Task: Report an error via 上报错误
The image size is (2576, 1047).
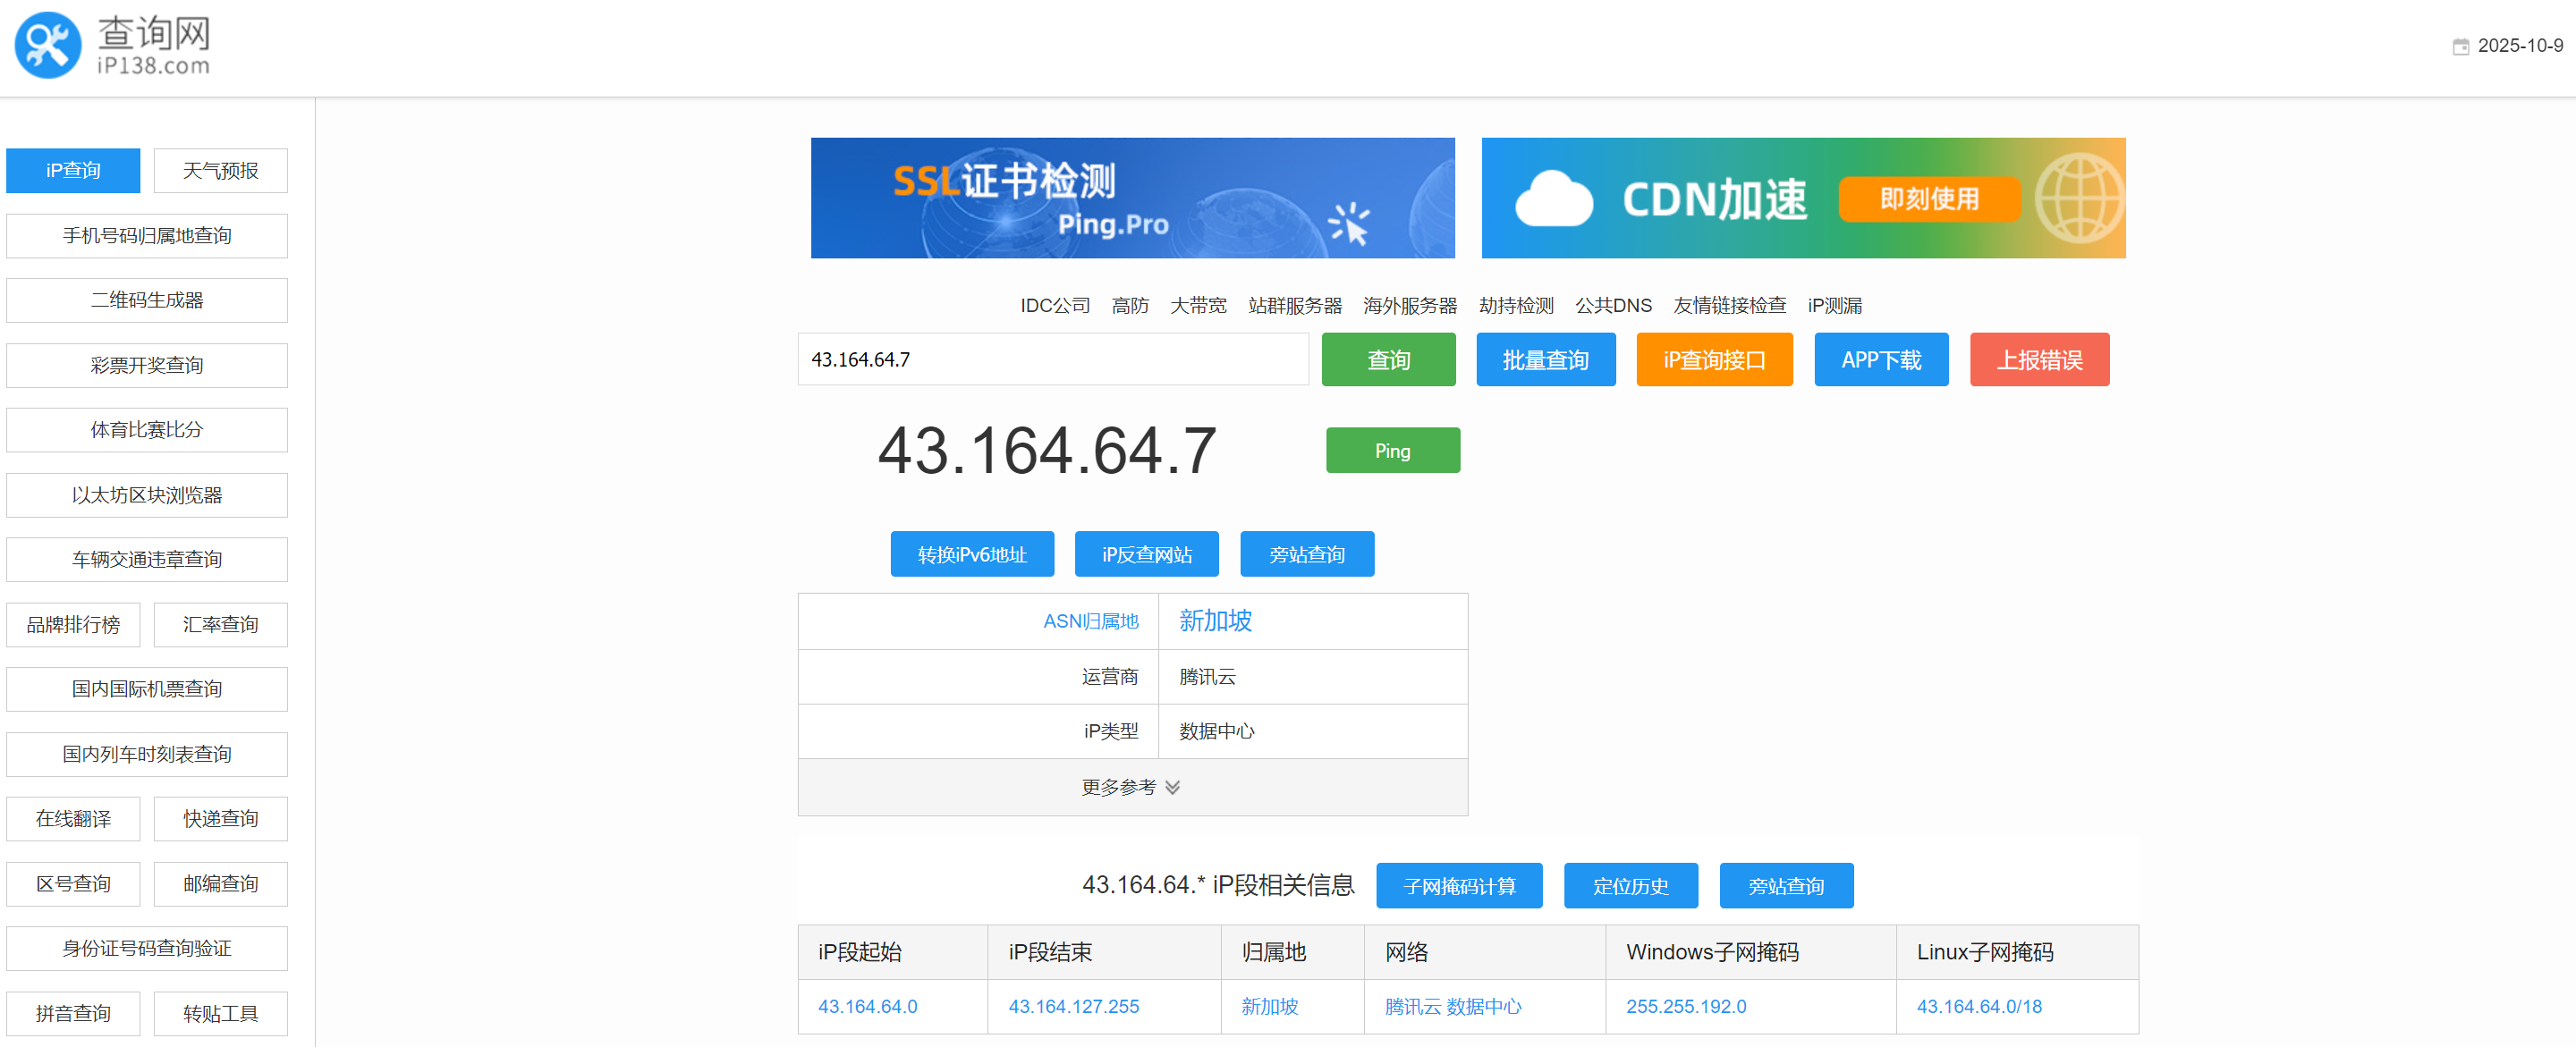Action: pyautogui.click(x=2038, y=360)
